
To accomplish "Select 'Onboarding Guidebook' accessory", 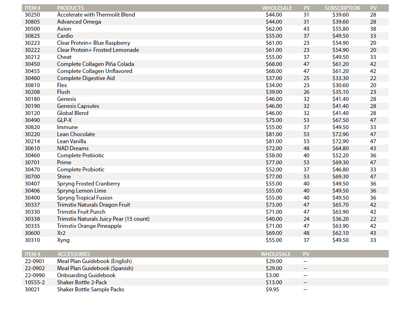I will point(86,275).
